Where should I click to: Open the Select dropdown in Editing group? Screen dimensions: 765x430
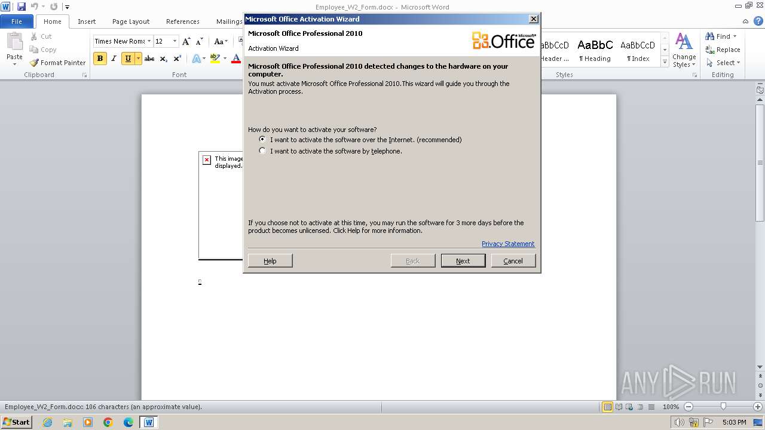pos(723,63)
